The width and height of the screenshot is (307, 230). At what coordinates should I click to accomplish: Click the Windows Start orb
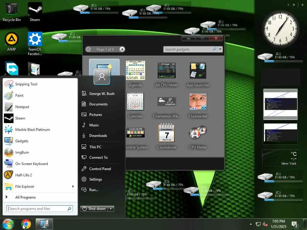point(8,224)
